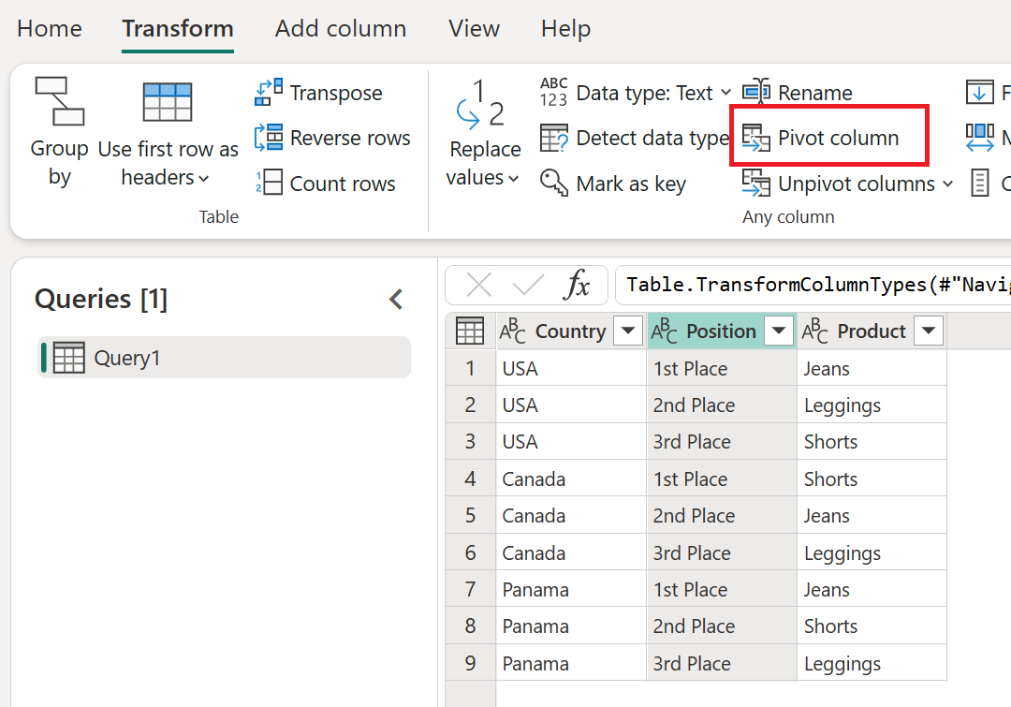This screenshot has width=1011, height=707.
Task: Click the Rename column icon
Action: click(x=756, y=92)
